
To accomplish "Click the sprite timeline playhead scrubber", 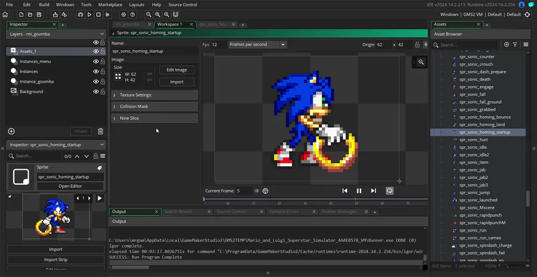I will pos(204,199).
